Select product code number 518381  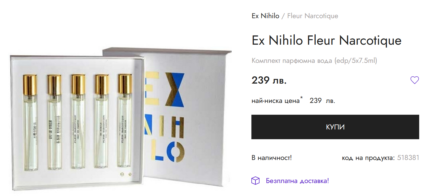tap(408, 158)
